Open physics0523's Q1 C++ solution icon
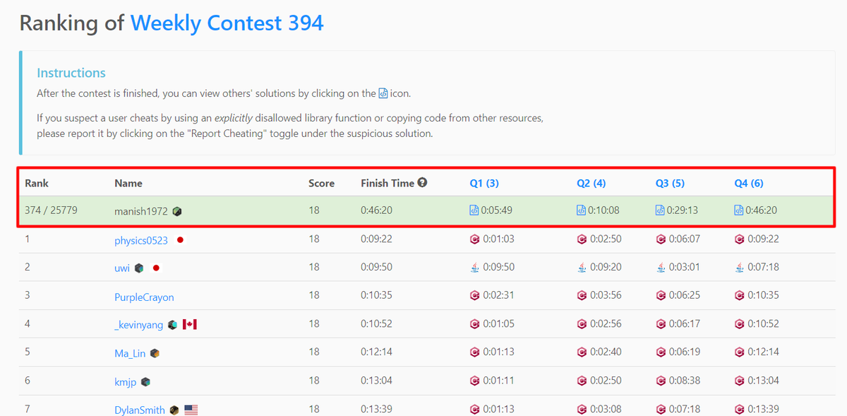Image resolution: width=847 pixels, height=416 pixels. pos(474,239)
